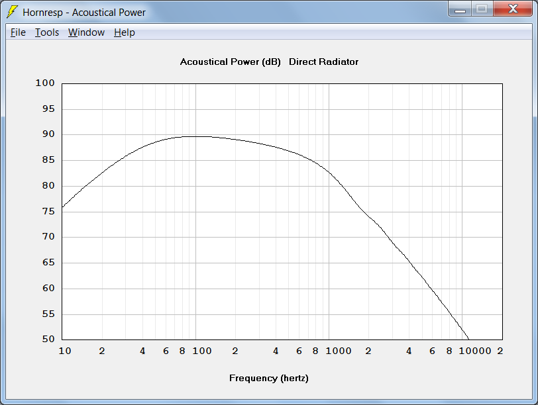The height and width of the screenshot is (405, 538).
Task: Click the 100 Hz x-axis label
Action: (x=201, y=351)
